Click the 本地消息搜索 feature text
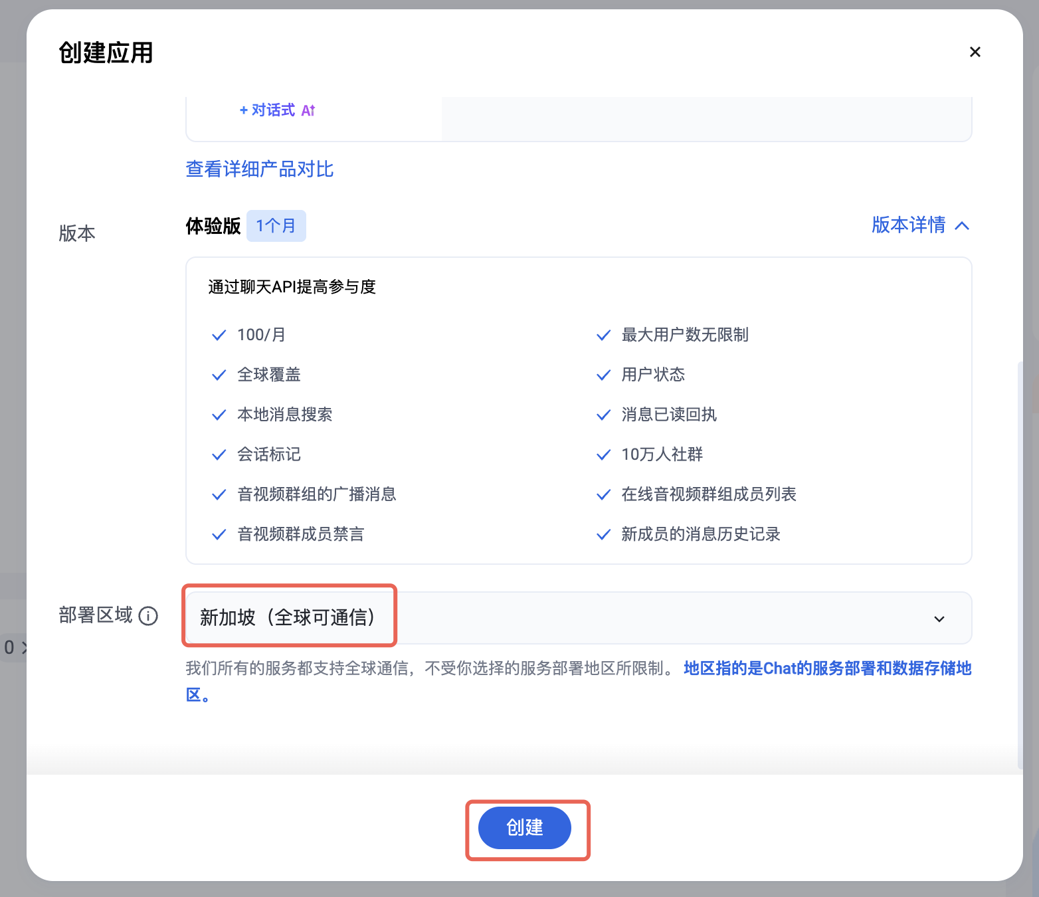Viewport: 1039px width, 897px height. [285, 415]
